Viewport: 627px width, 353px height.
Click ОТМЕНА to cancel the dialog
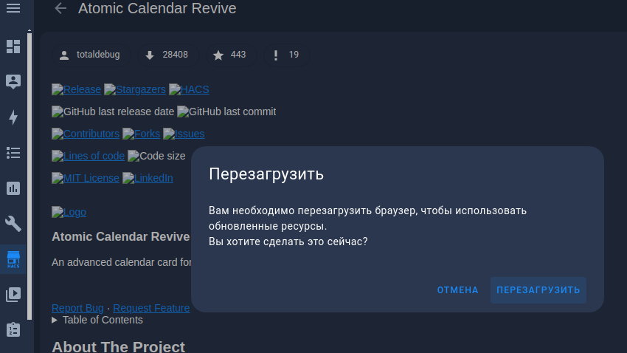(x=457, y=290)
